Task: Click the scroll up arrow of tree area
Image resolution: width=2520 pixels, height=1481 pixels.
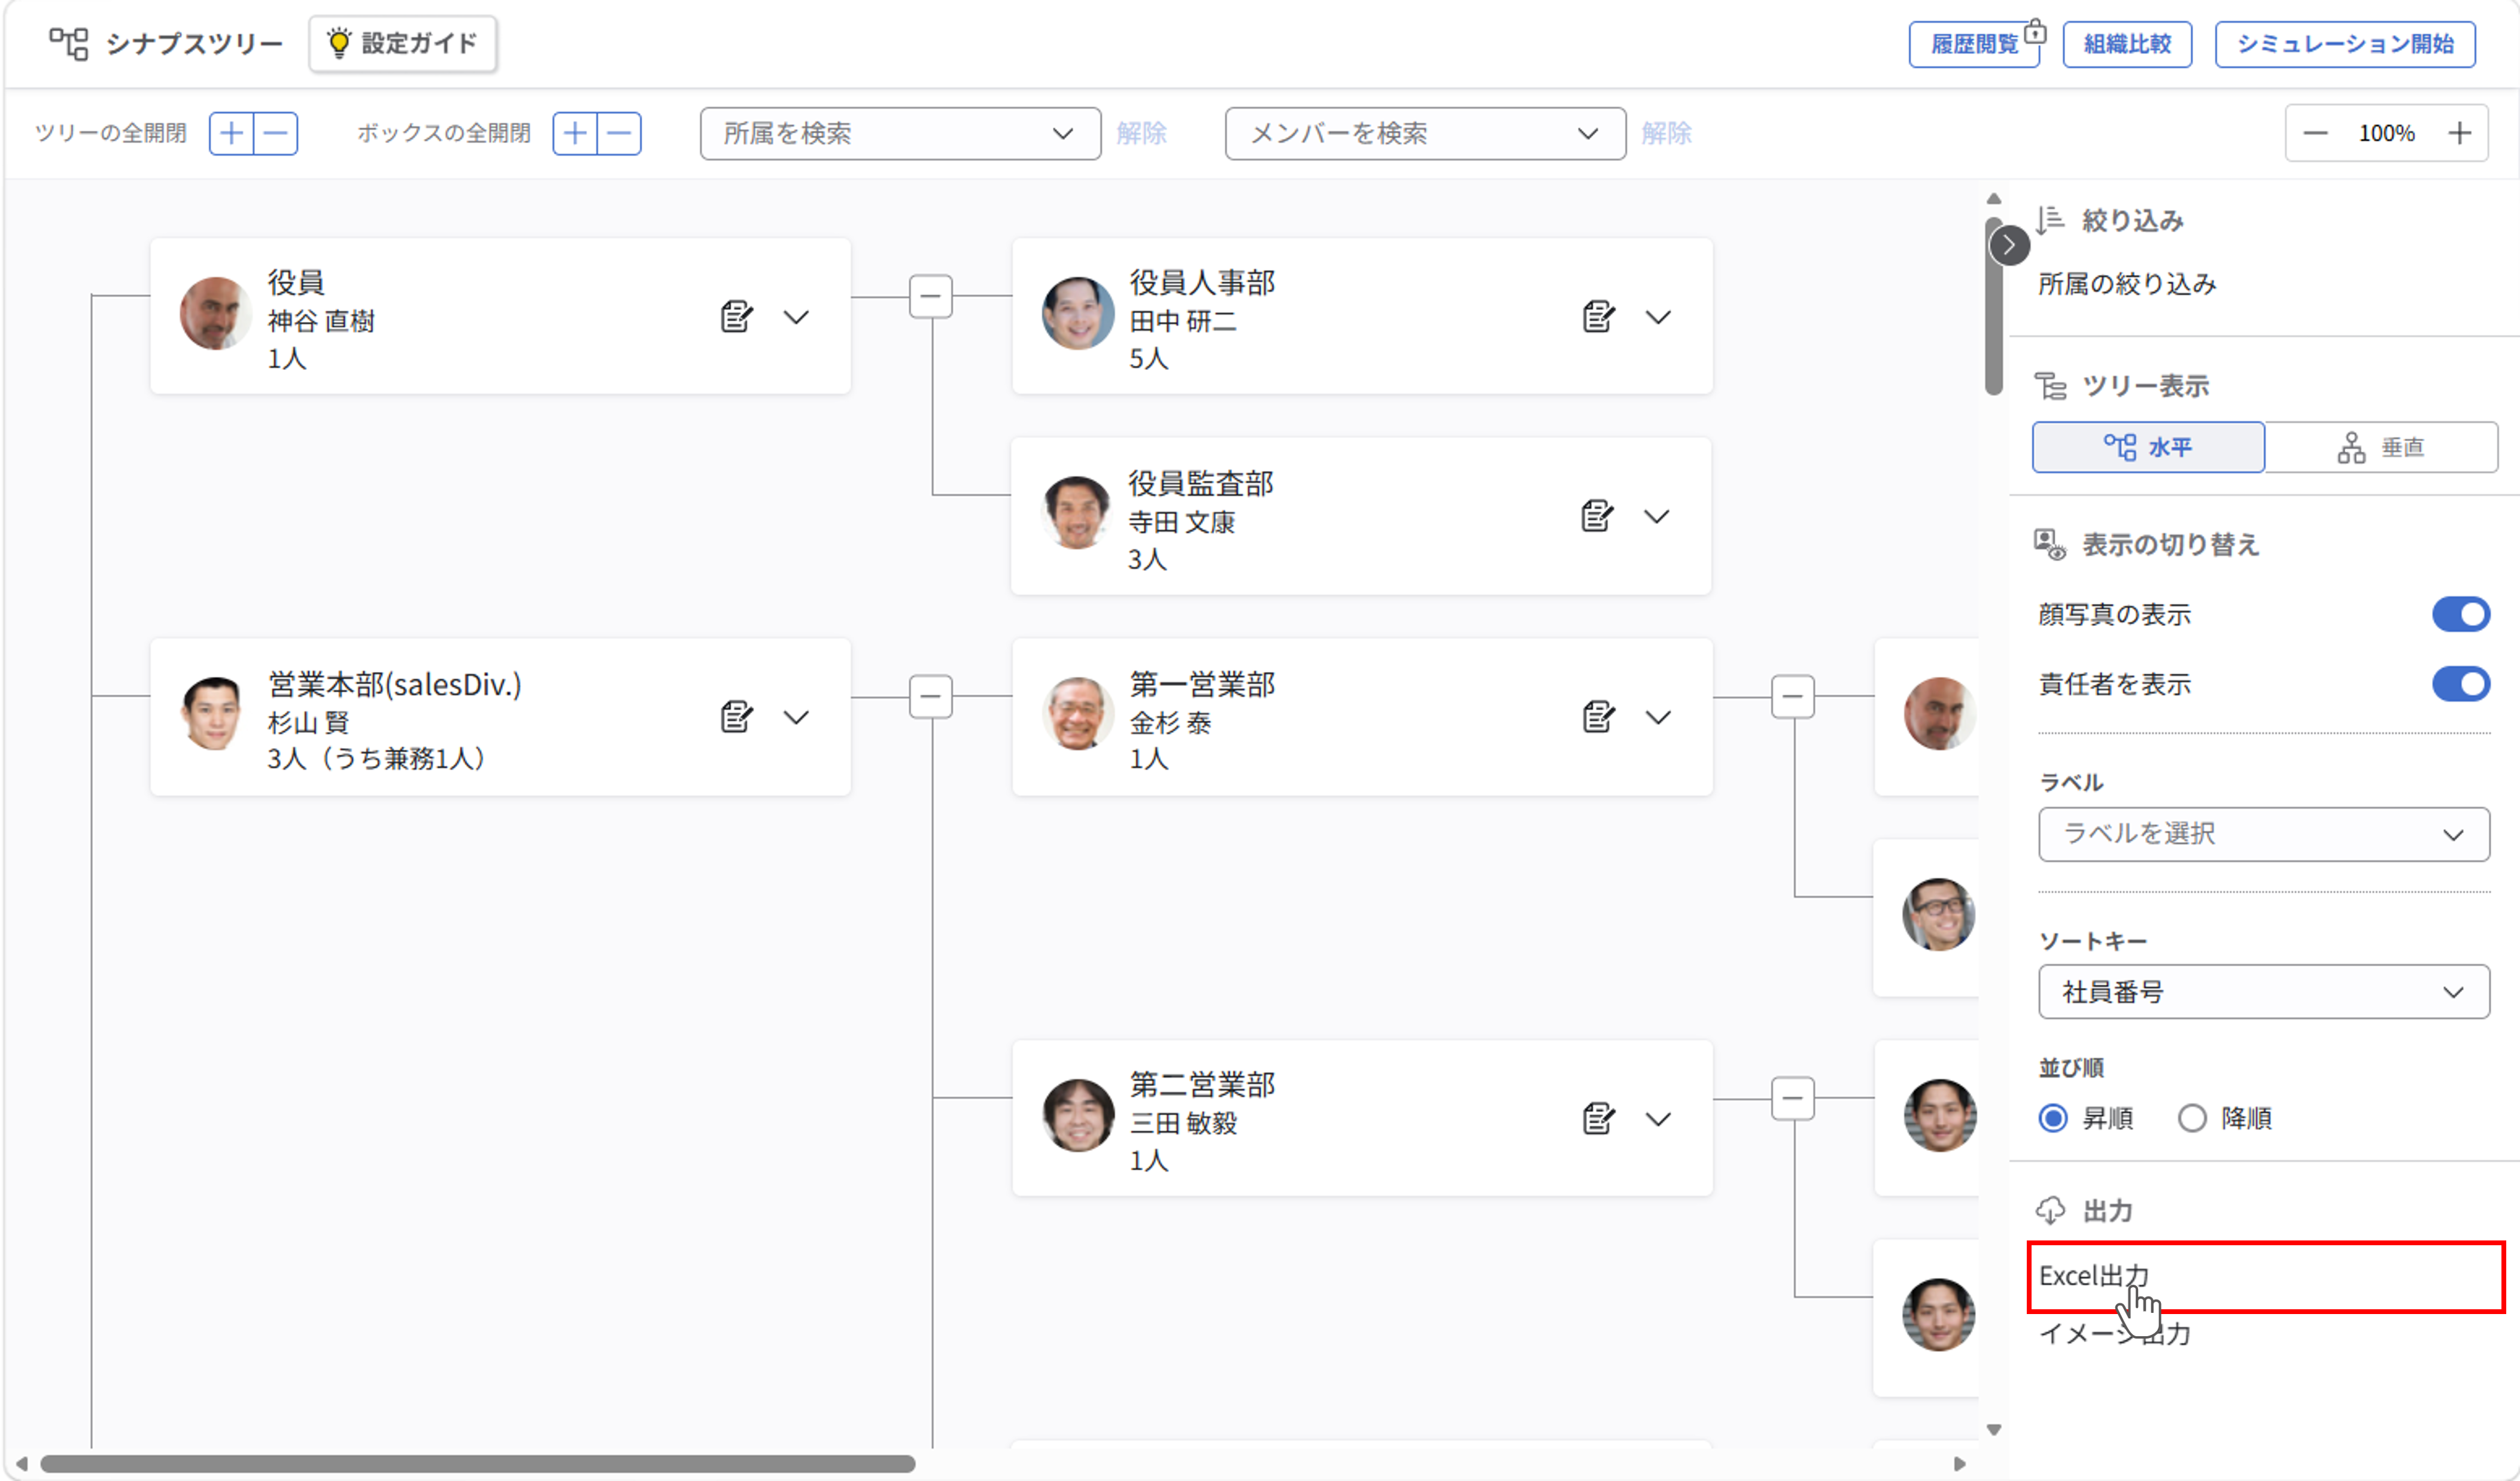Action: tap(1994, 199)
